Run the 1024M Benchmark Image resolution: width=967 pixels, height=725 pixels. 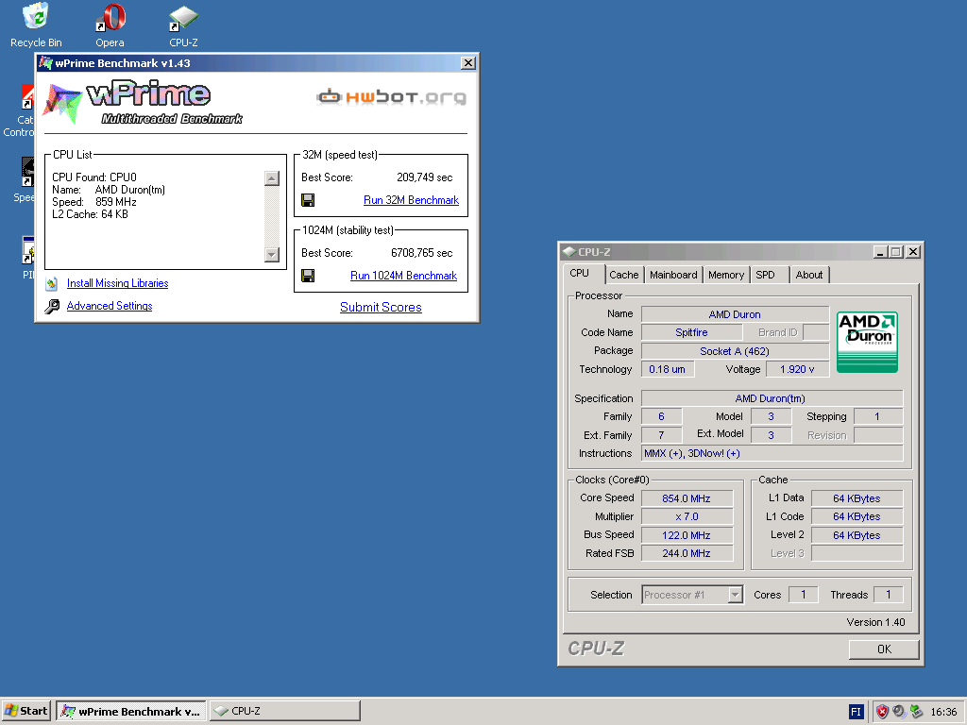pyautogui.click(x=403, y=276)
